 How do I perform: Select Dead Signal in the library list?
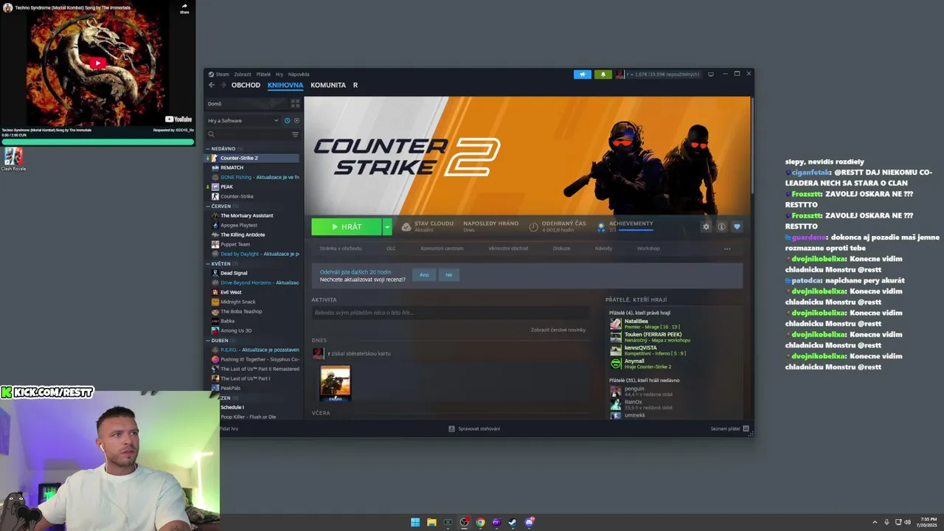(x=234, y=273)
